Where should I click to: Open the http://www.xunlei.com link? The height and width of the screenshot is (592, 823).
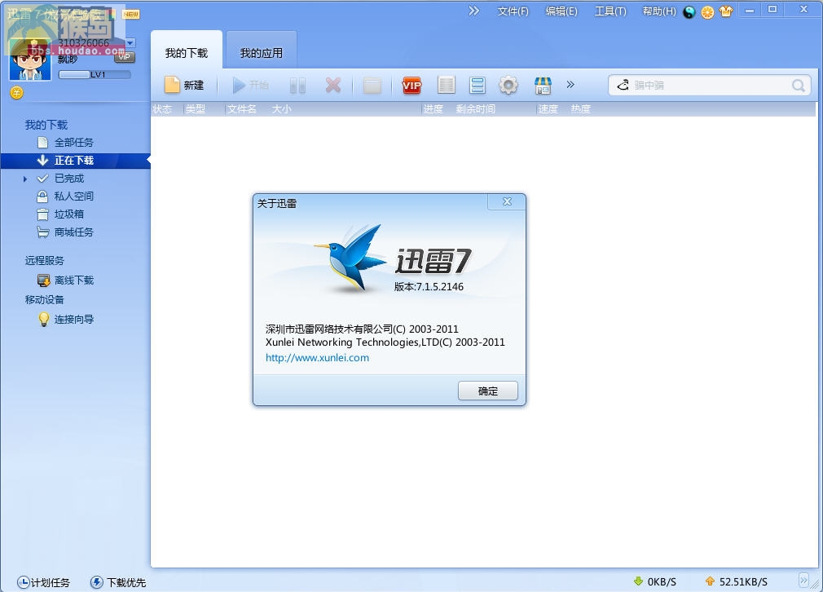click(x=317, y=358)
